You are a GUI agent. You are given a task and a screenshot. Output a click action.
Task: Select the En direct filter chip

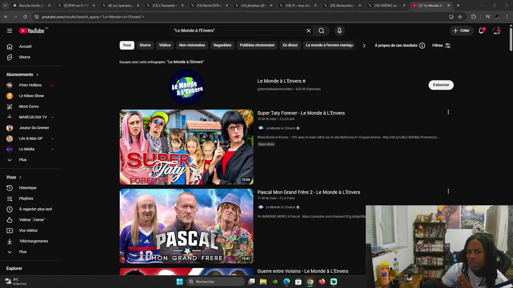(290, 45)
